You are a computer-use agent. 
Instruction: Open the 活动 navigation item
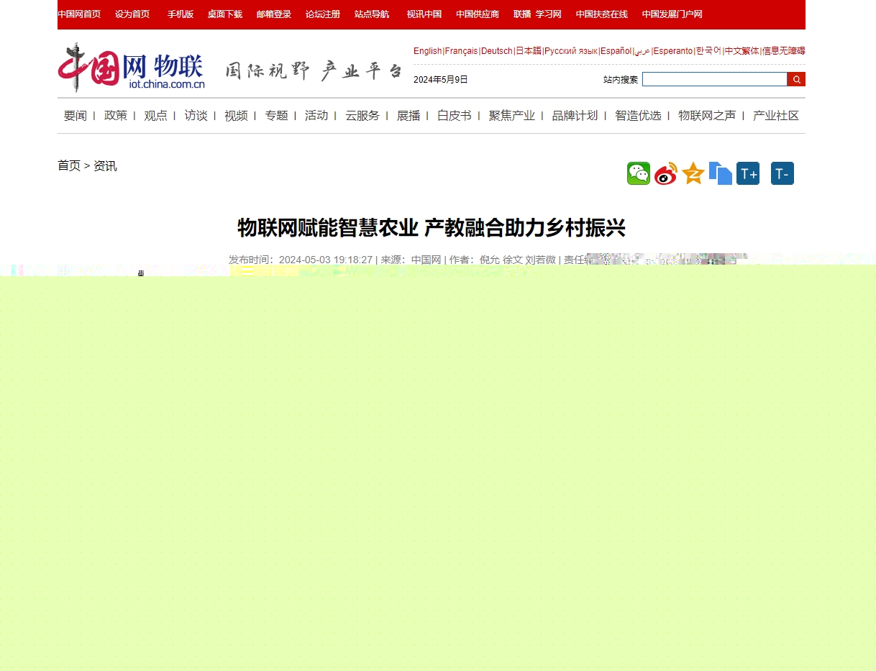(316, 116)
